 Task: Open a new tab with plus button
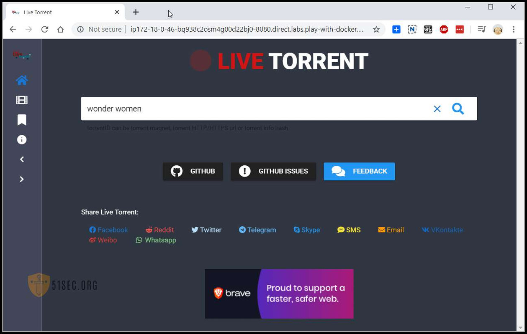pyautogui.click(x=136, y=12)
